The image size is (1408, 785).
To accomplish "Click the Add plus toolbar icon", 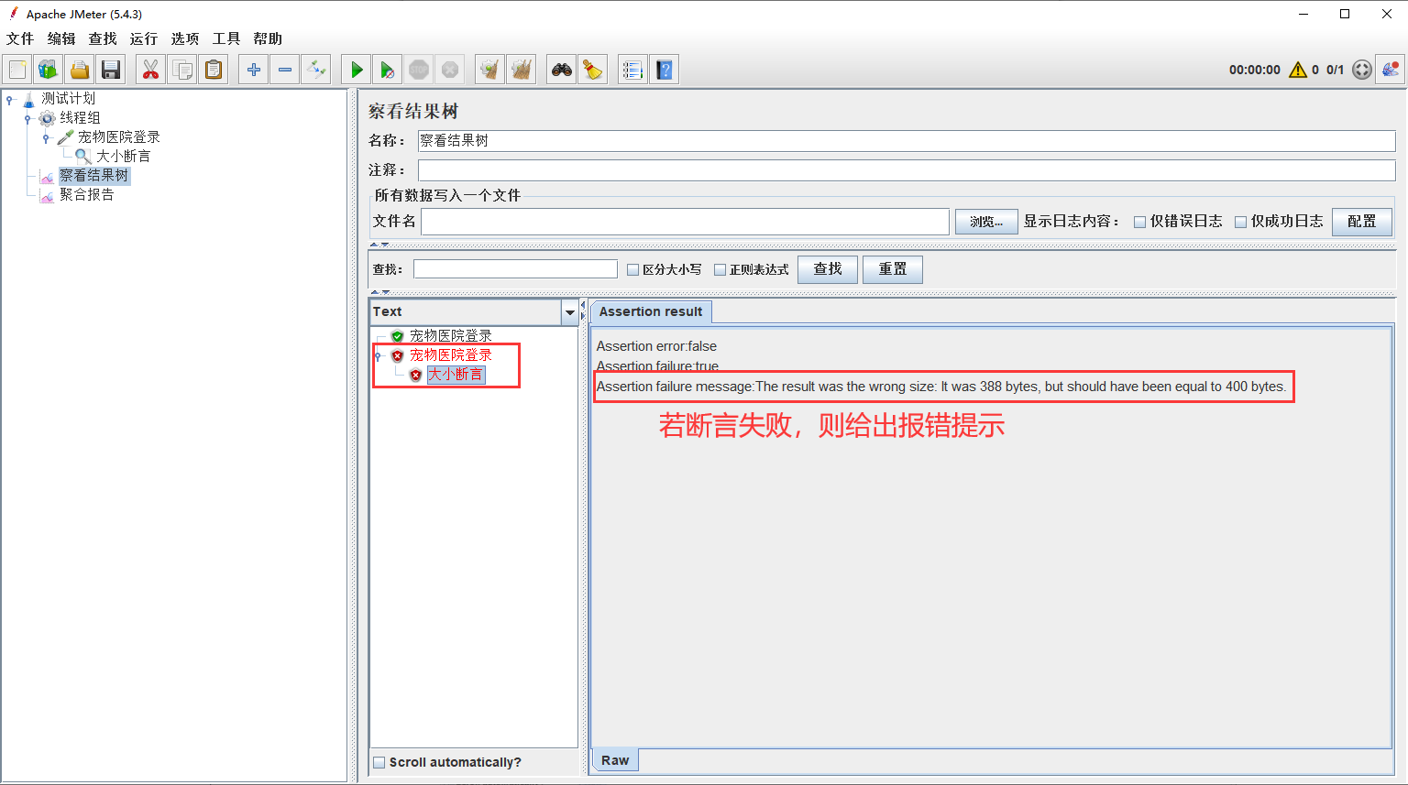I will tap(254, 70).
